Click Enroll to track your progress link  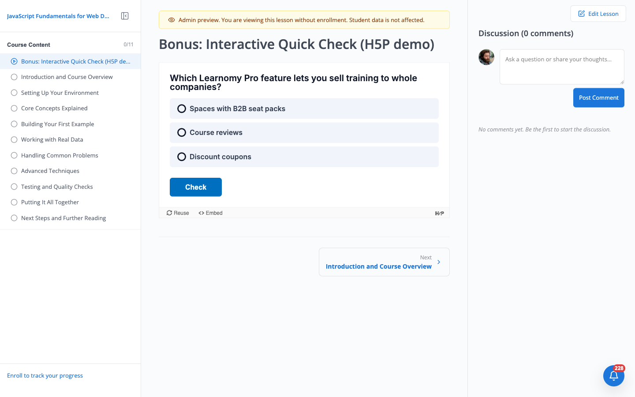[x=45, y=376]
